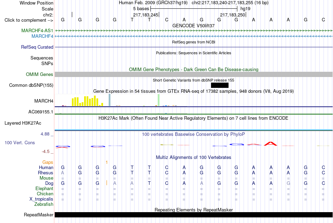333x223 pixels.
Task: Click the '5 bases' scale bar
Action: click(x=194, y=9)
